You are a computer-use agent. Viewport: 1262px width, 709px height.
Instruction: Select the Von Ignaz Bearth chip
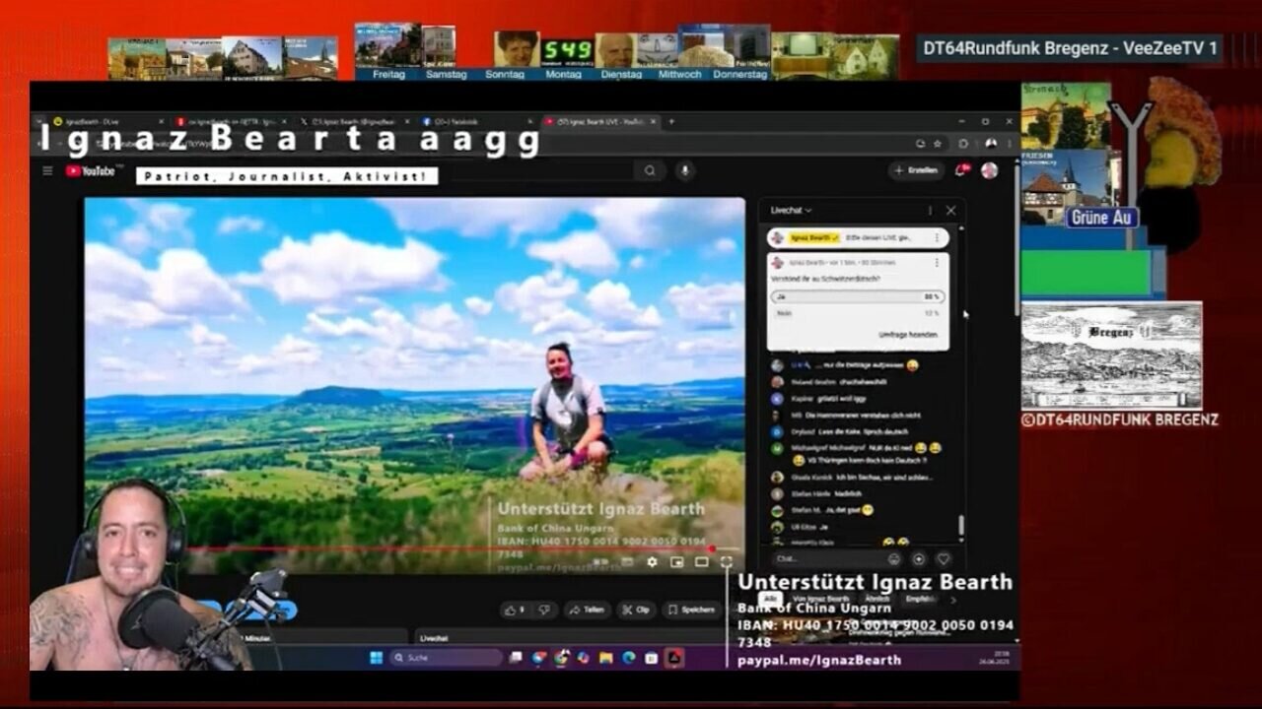821,600
